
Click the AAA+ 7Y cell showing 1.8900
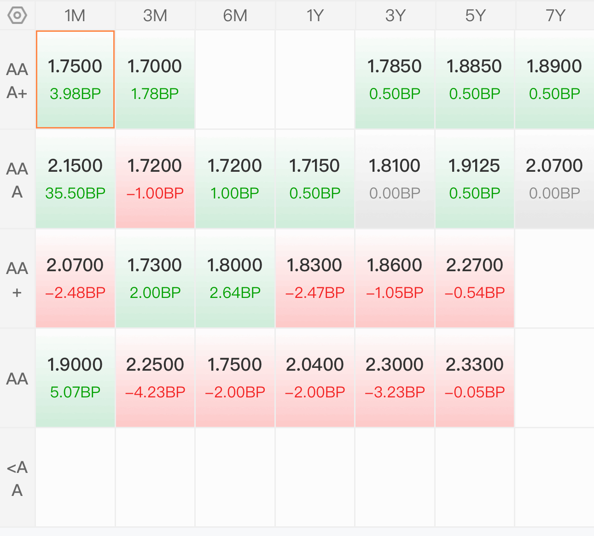[x=554, y=80]
